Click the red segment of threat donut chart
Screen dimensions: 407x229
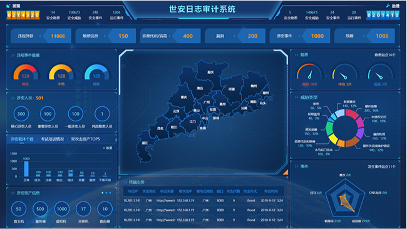click(x=352, y=113)
